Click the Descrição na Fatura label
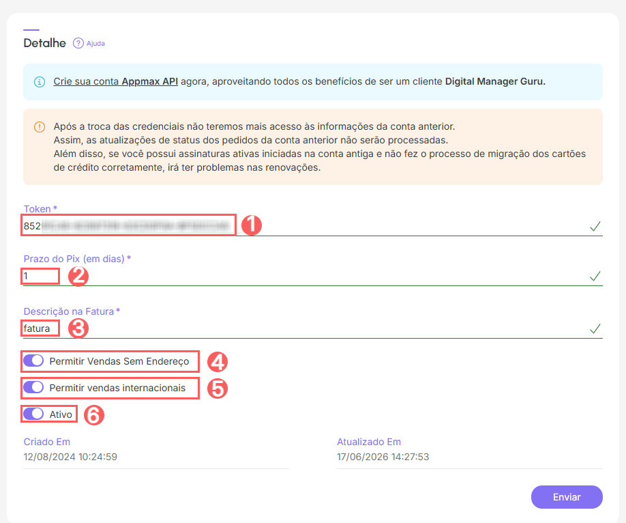The image size is (626, 523). (x=72, y=311)
